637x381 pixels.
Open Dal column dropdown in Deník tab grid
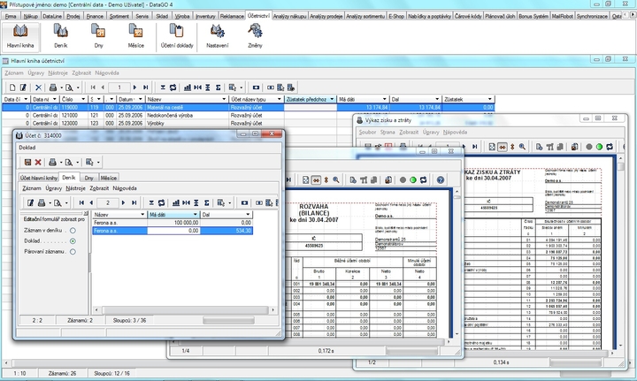[x=248, y=215]
